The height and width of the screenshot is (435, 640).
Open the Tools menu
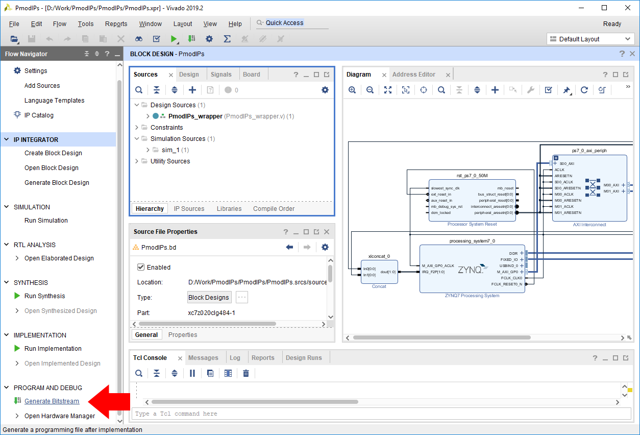(x=86, y=23)
